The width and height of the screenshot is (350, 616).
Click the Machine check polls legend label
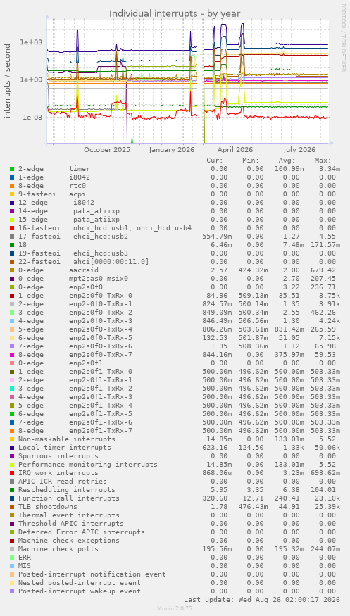(58, 549)
